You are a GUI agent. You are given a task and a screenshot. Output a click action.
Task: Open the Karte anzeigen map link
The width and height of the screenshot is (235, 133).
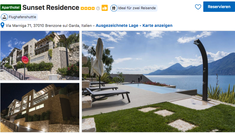[157, 25]
